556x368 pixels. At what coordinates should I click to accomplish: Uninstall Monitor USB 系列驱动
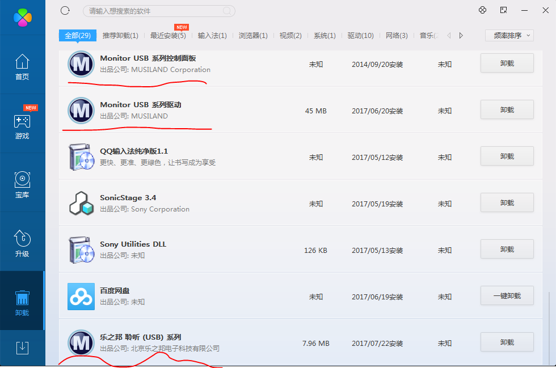coord(507,109)
